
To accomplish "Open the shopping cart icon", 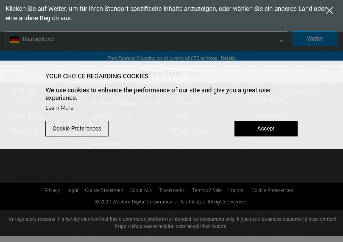I will (336, 73).
